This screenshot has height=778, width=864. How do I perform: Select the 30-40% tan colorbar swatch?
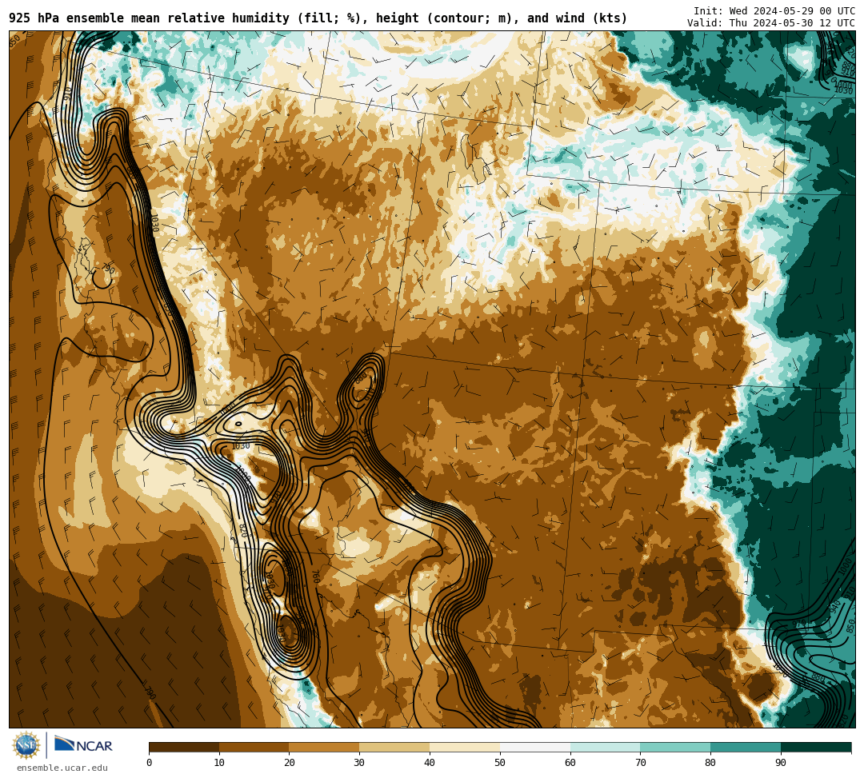(x=394, y=747)
